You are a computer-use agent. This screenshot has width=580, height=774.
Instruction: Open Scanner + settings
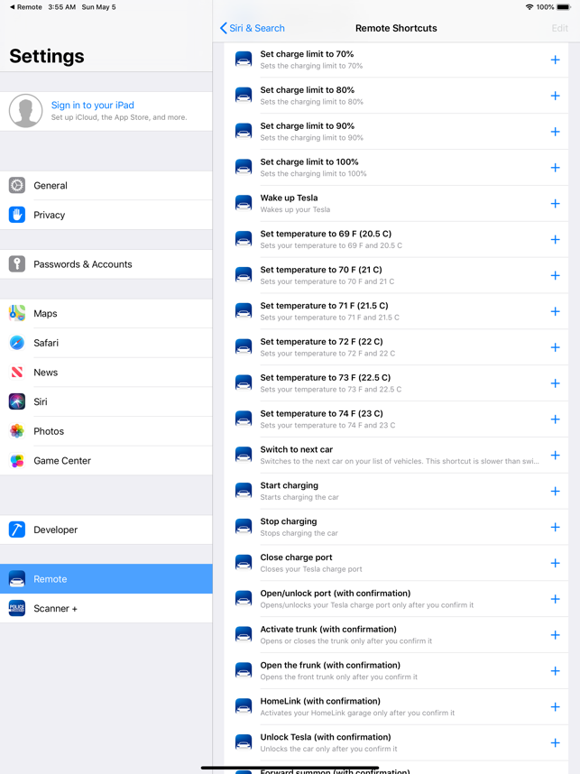click(106, 608)
